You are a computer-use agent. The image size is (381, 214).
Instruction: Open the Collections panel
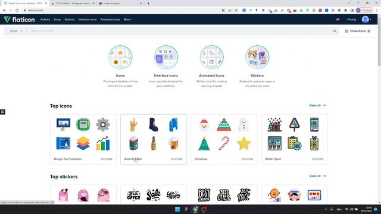coord(357,31)
